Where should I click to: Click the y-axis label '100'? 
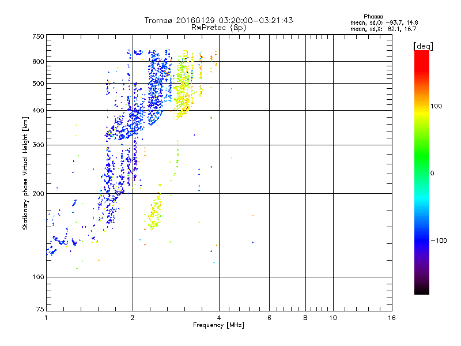pyautogui.click(x=38, y=277)
